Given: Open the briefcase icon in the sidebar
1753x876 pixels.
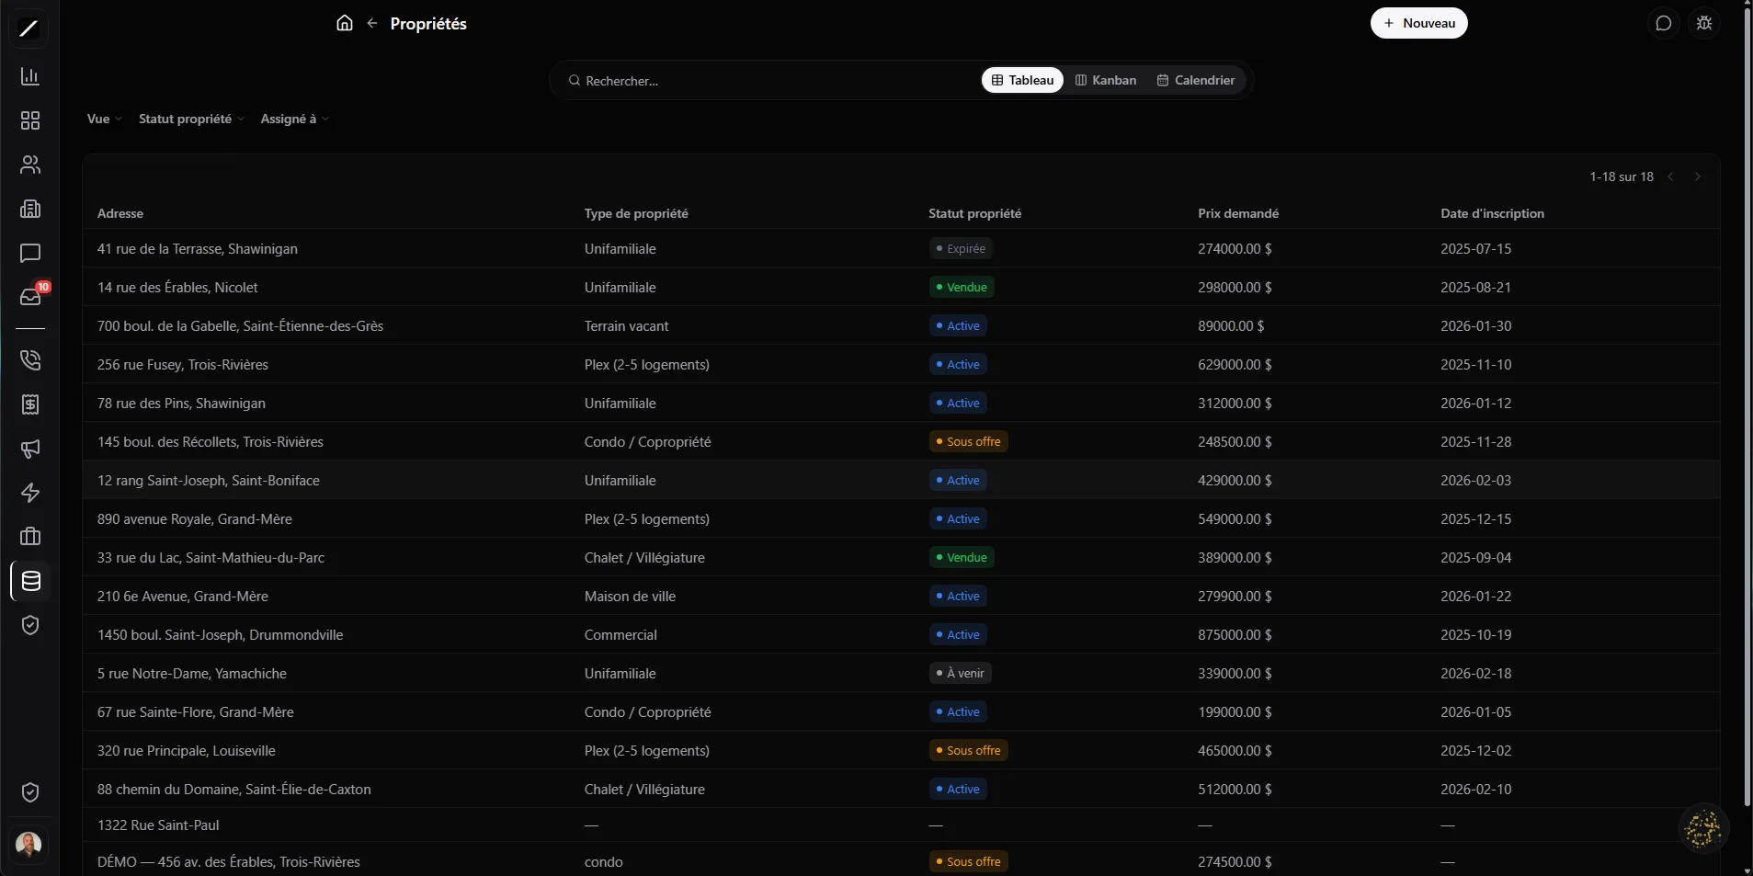Looking at the screenshot, I should 30,537.
